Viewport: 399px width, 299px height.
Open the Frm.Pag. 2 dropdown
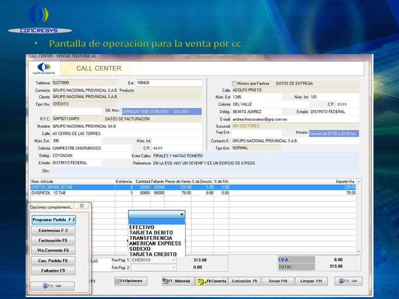click(154, 267)
